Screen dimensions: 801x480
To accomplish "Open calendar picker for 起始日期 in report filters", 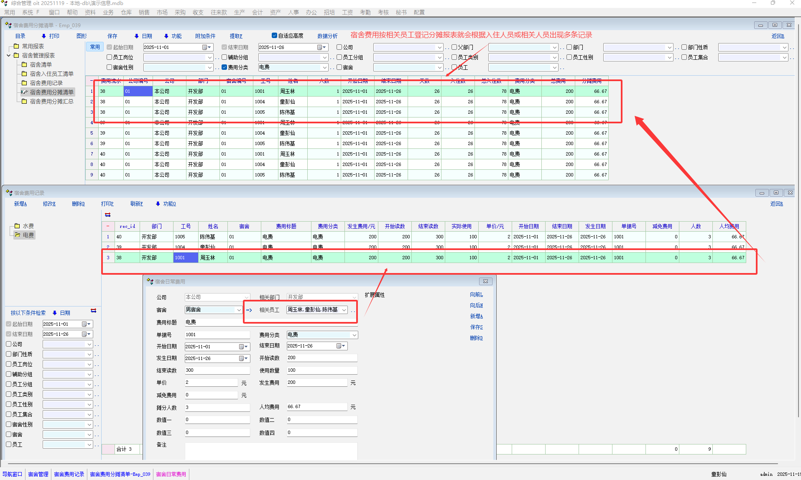I will point(205,48).
